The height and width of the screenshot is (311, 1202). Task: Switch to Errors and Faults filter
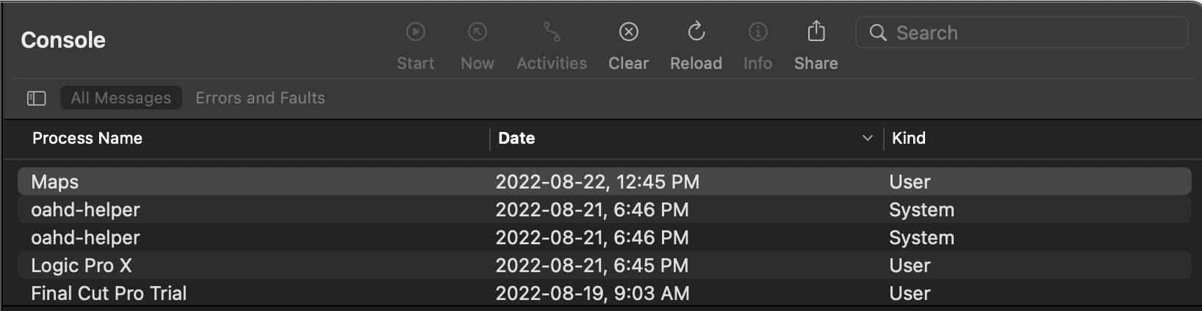pos(260,98)
